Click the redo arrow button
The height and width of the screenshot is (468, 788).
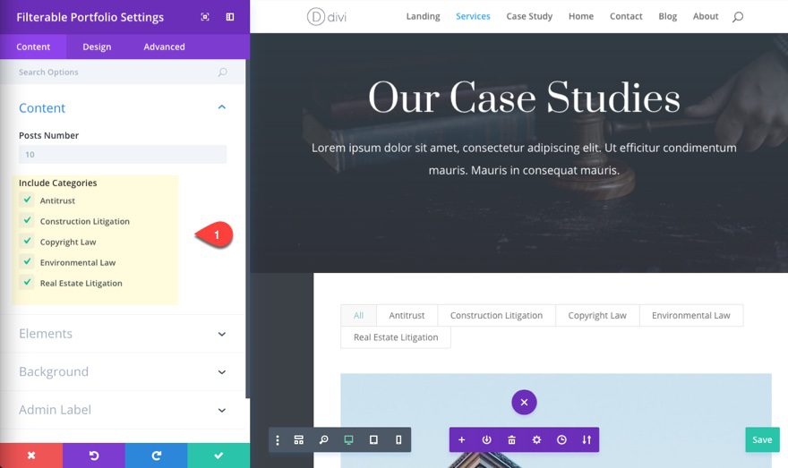[157, 455]
